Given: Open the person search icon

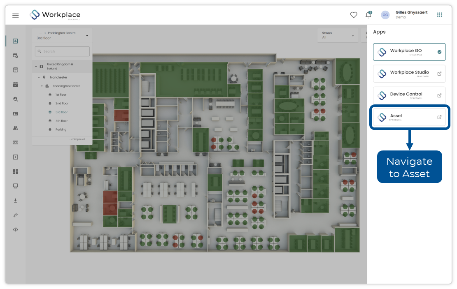Looking at the screenshot, I should click(16, 99).
